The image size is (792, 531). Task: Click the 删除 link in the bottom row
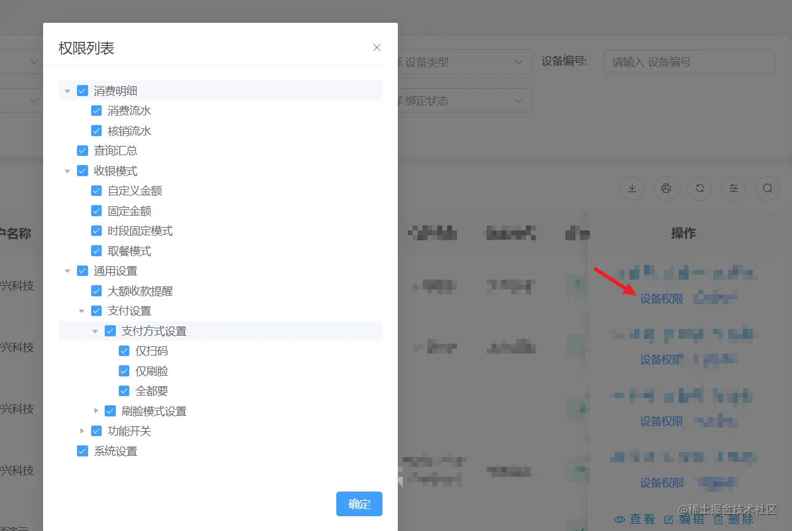click(x=733, y=519)
